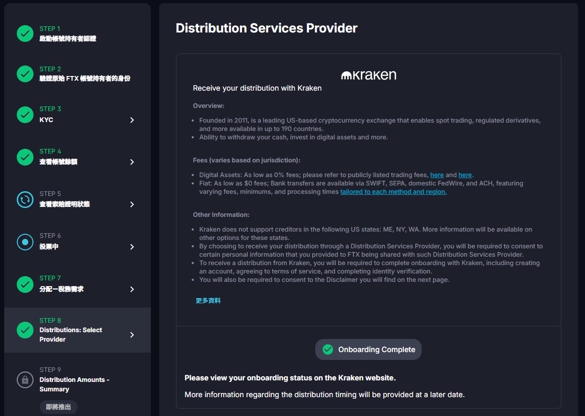
Task: Click the blue dot status icon for Step 6
Action: 25,242
